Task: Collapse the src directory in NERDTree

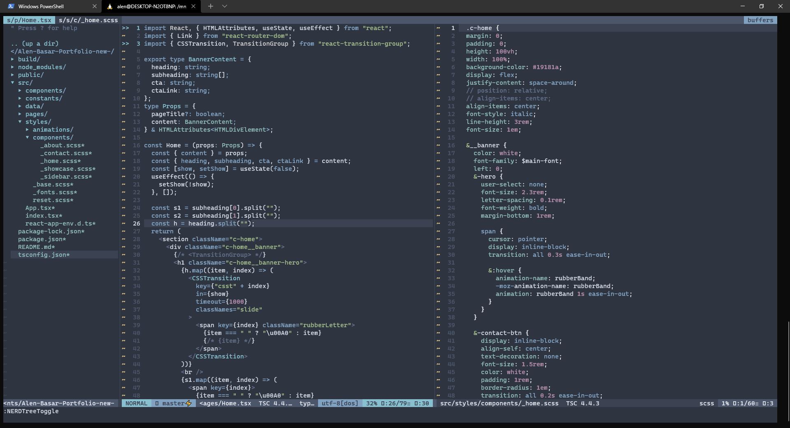Action: coord(13,82)
